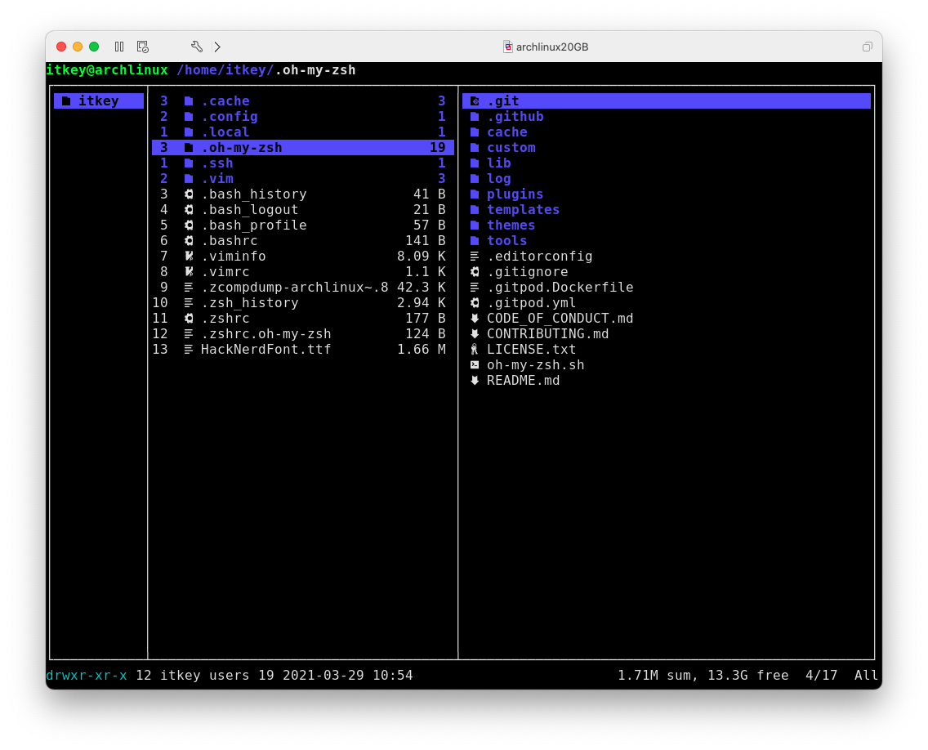
Task: Click folder icon beside plugins
Action: [x=475, y=194]
